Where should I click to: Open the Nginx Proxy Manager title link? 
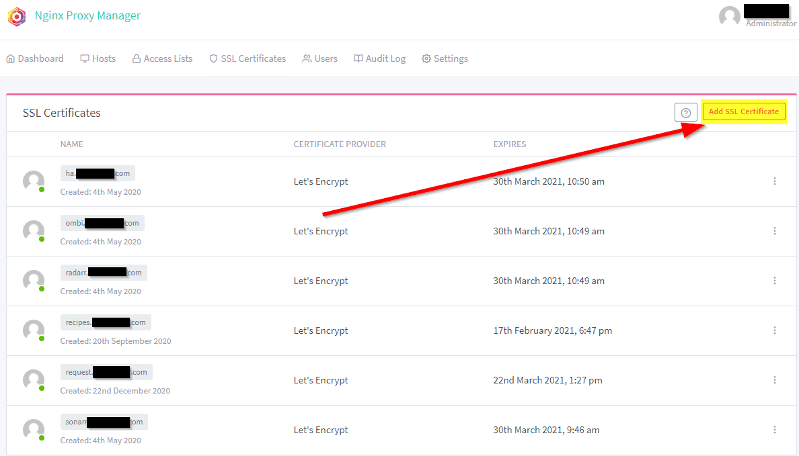pos(87,15)
